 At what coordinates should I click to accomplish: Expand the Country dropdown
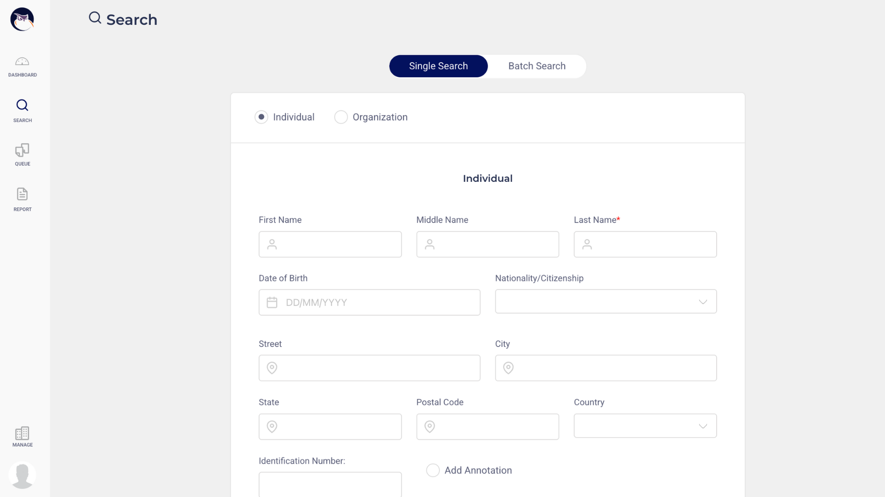[645, 426]
